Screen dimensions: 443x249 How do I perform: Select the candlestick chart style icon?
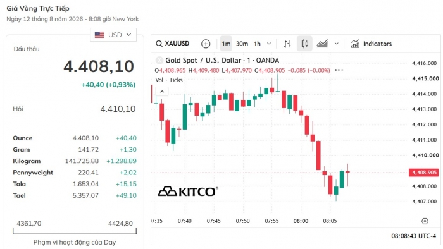304,44
